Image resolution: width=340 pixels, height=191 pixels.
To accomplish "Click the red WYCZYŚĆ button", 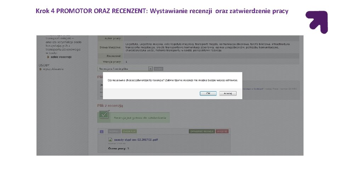I will (222, 131).
